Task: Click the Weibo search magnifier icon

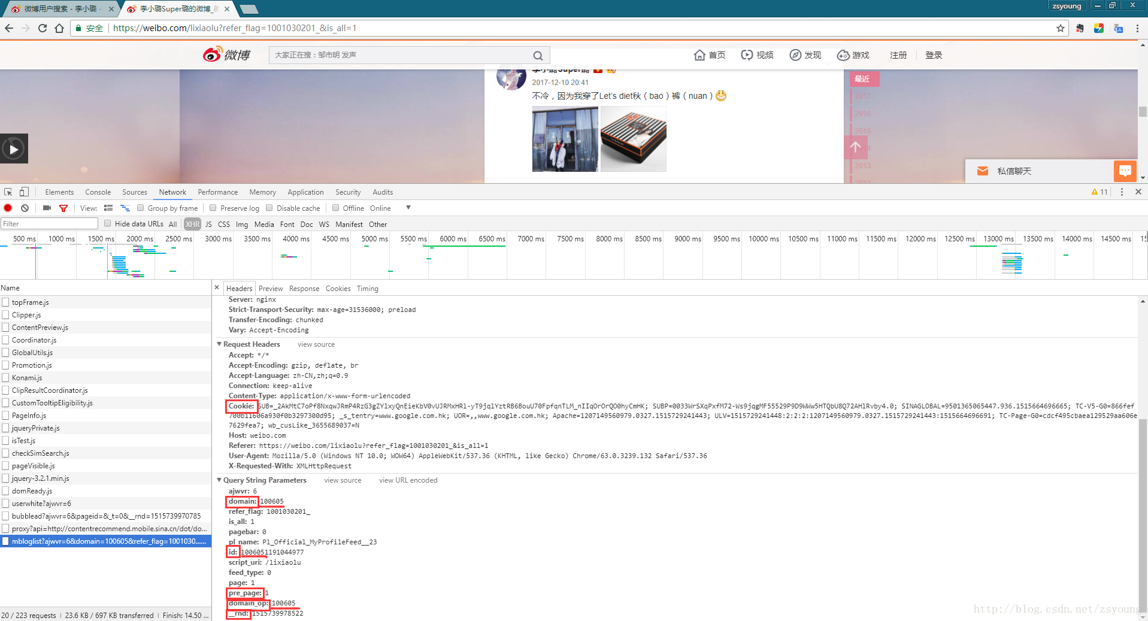Action: pyautogui.click(x=538, y=56)
